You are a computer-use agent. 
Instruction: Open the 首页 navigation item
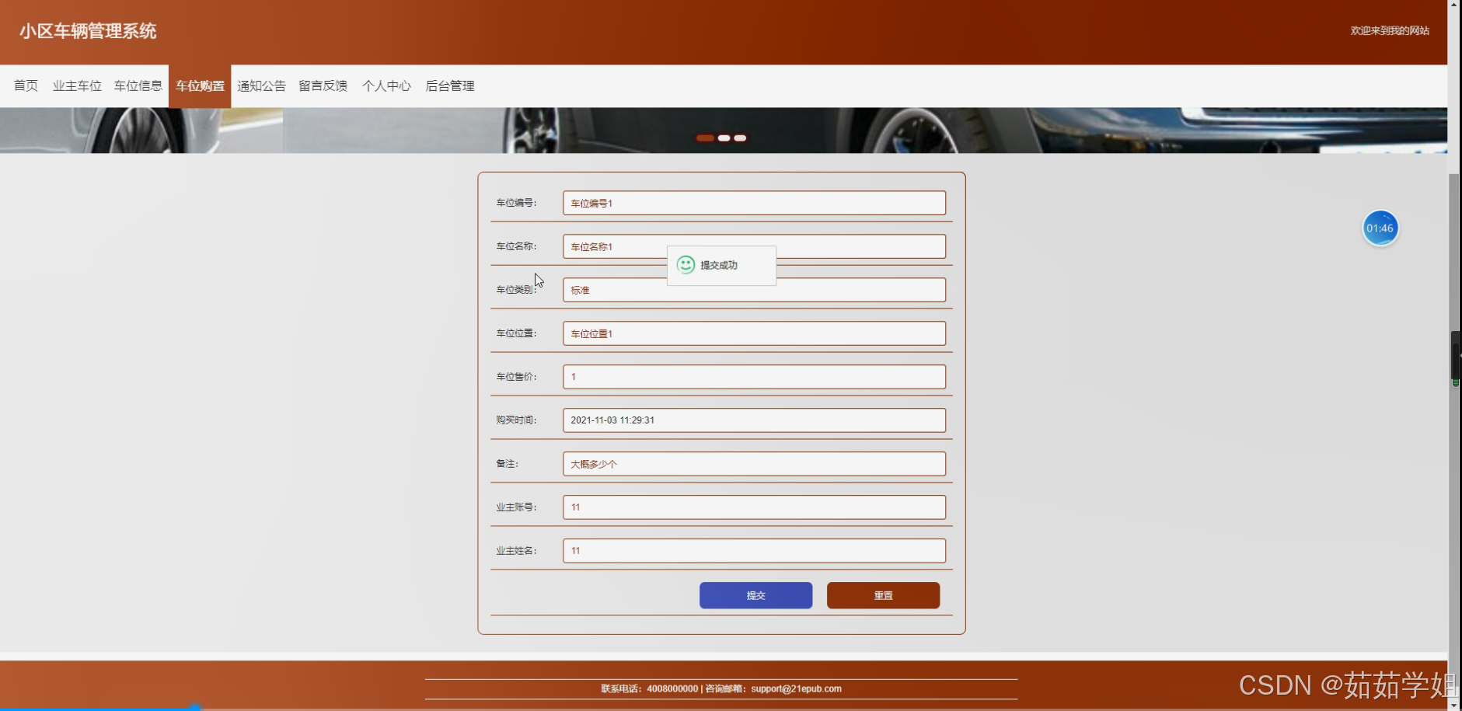[26, 85]
